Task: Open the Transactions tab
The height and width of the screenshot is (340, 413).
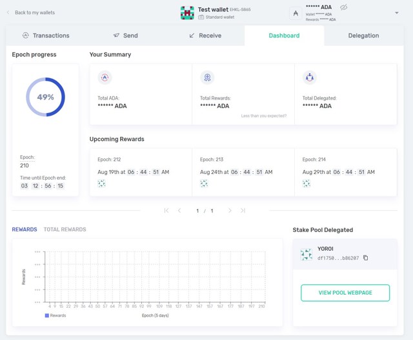Action: [45, 36]
